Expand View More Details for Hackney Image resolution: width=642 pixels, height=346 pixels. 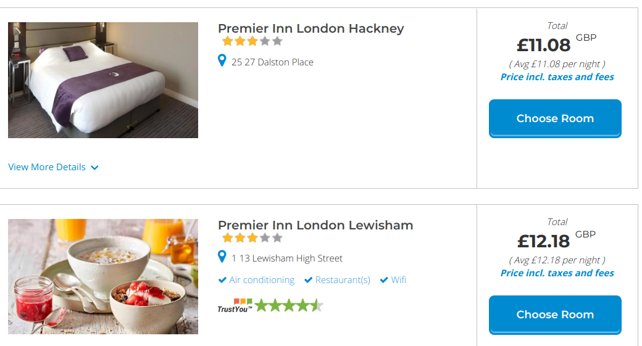(47, 167)
